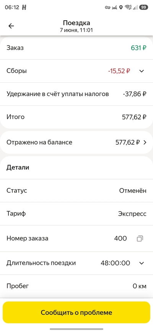This screenshot has height=332, width=153.
Task: Tap the Wi-Fi status icon
Action: (x=128, y=7)
